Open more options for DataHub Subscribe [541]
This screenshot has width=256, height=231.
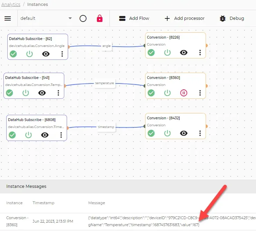58,93
